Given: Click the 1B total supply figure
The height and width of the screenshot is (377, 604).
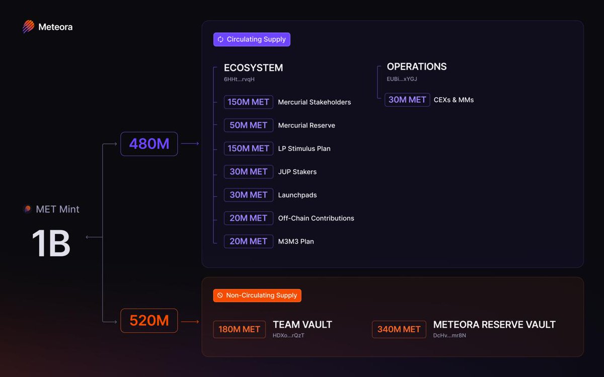Looking at the screenshot, I should point(51,244).
